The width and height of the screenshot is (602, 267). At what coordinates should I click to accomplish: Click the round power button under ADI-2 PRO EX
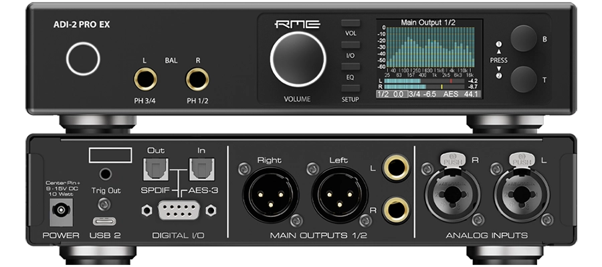(x=83, y=59)
